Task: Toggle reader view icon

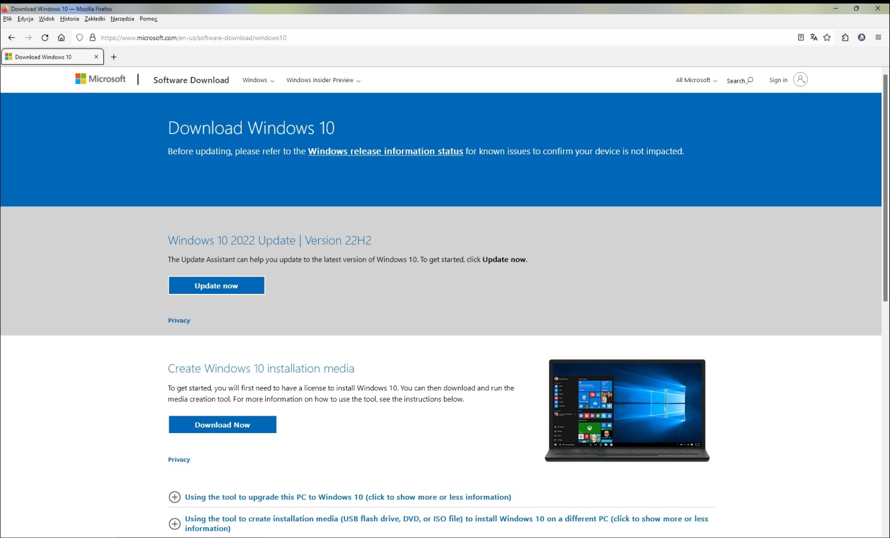Action: [801, 37]
